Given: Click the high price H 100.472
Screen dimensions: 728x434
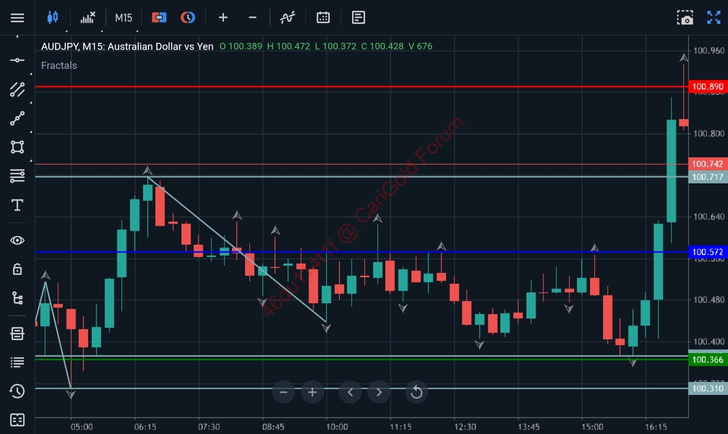Looking at the screenshot, I should (x=288, y=46).
